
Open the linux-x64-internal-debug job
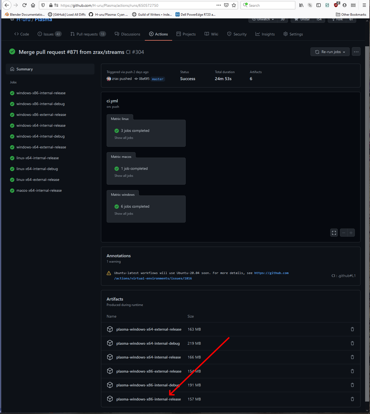[x=37, y=169]
